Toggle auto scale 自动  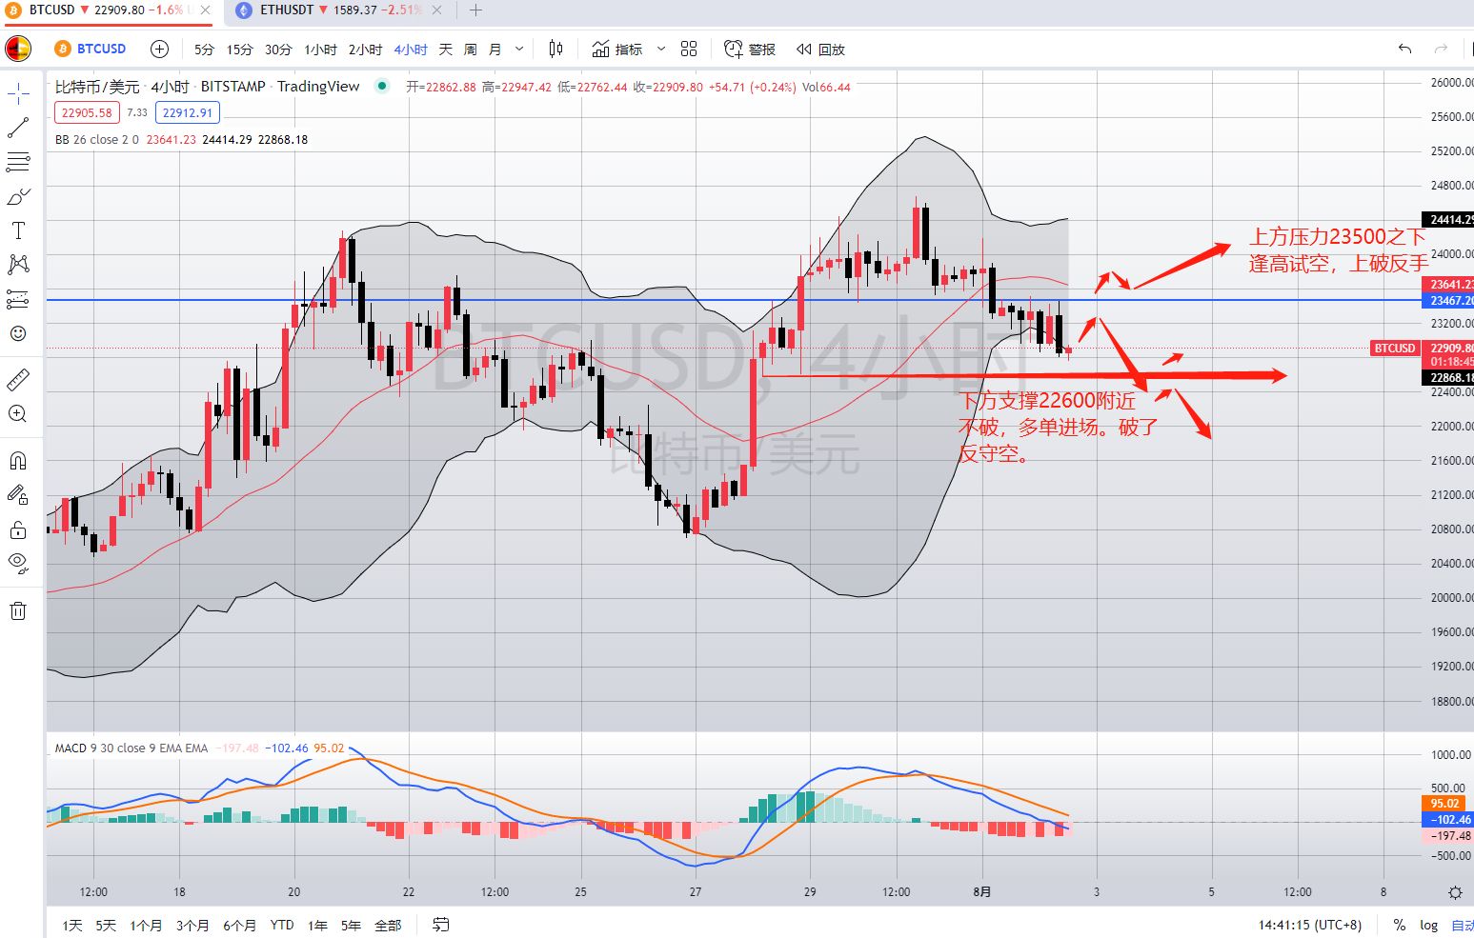tap(1462, 925)
